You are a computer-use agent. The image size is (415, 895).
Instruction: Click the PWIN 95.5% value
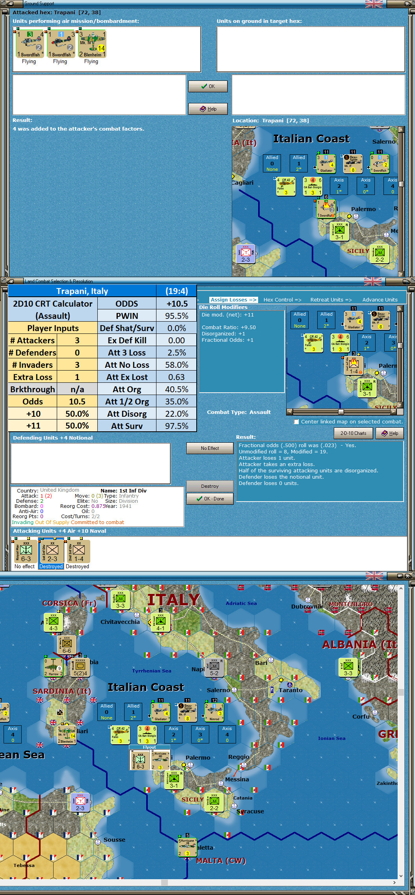pyautogui.click(x=176, y=316)
